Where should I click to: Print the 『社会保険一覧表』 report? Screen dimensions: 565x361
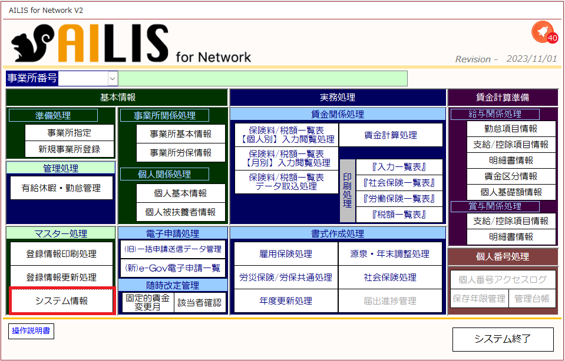point(399,183)
